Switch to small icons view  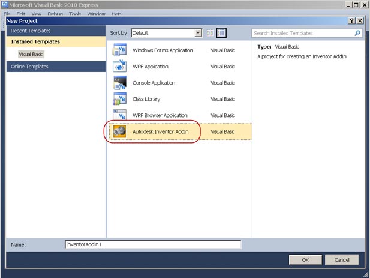point(210,33)
